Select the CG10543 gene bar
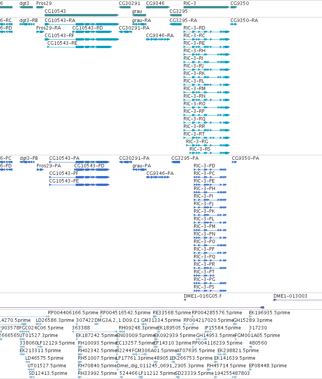This screenshot has width=322, height=379. 82,15
